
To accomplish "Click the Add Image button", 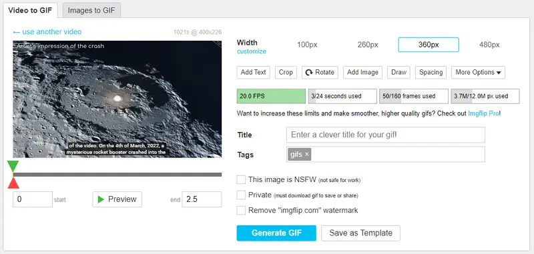I will [x=362, y=73].
